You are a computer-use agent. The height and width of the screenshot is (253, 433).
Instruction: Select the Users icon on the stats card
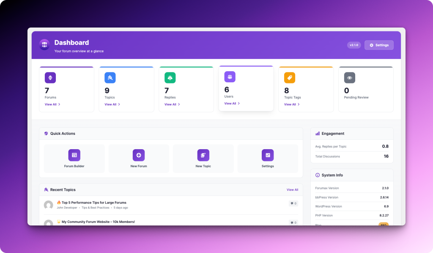(230, 77)
